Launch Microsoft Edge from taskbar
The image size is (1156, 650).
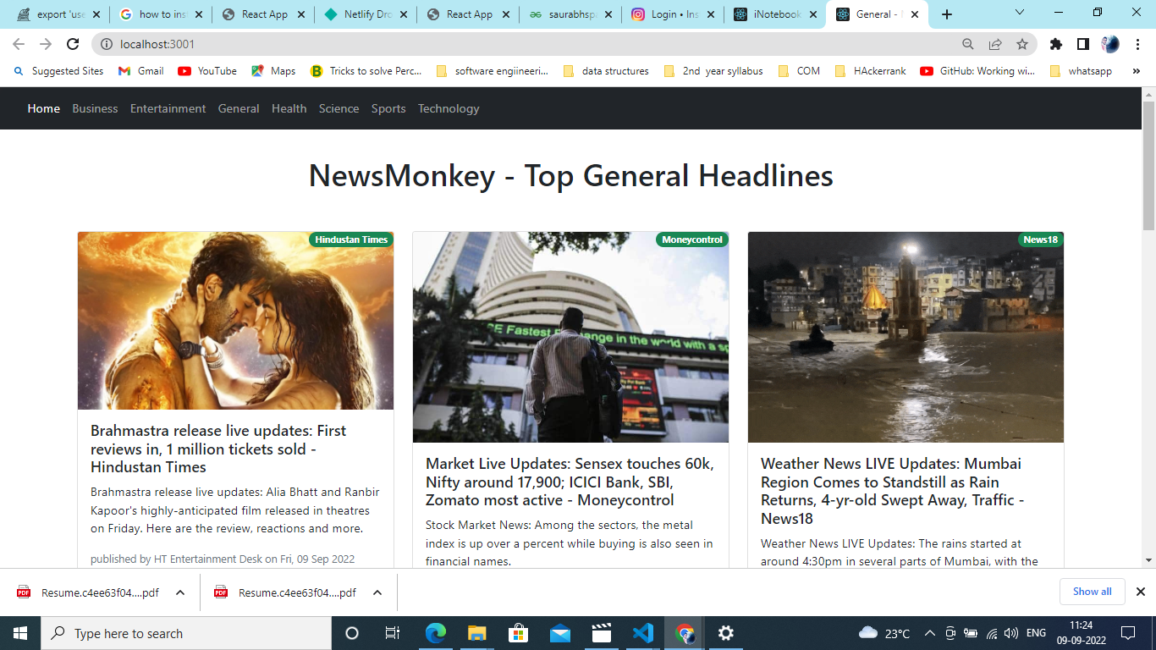[435, 633]
